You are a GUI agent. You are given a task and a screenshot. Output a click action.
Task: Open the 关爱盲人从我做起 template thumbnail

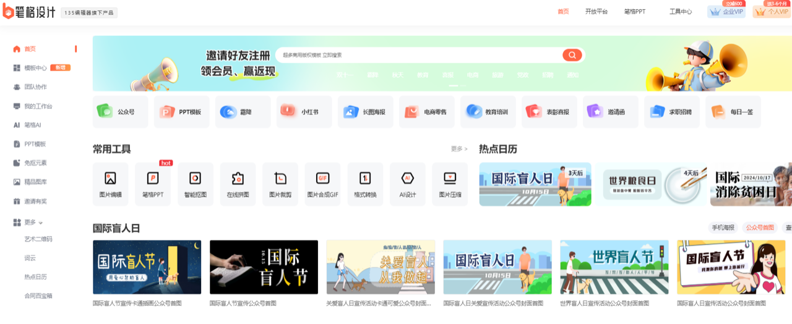[x=381, y=267]
